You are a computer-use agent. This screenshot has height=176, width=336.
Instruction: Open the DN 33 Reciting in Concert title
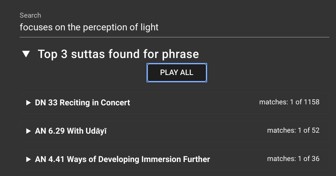coord(83,103)
